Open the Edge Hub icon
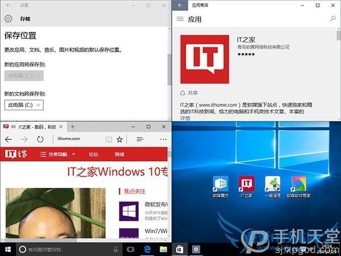Image resolution: width=341 pixels, height=256 pixels. [x=140, y=139]
